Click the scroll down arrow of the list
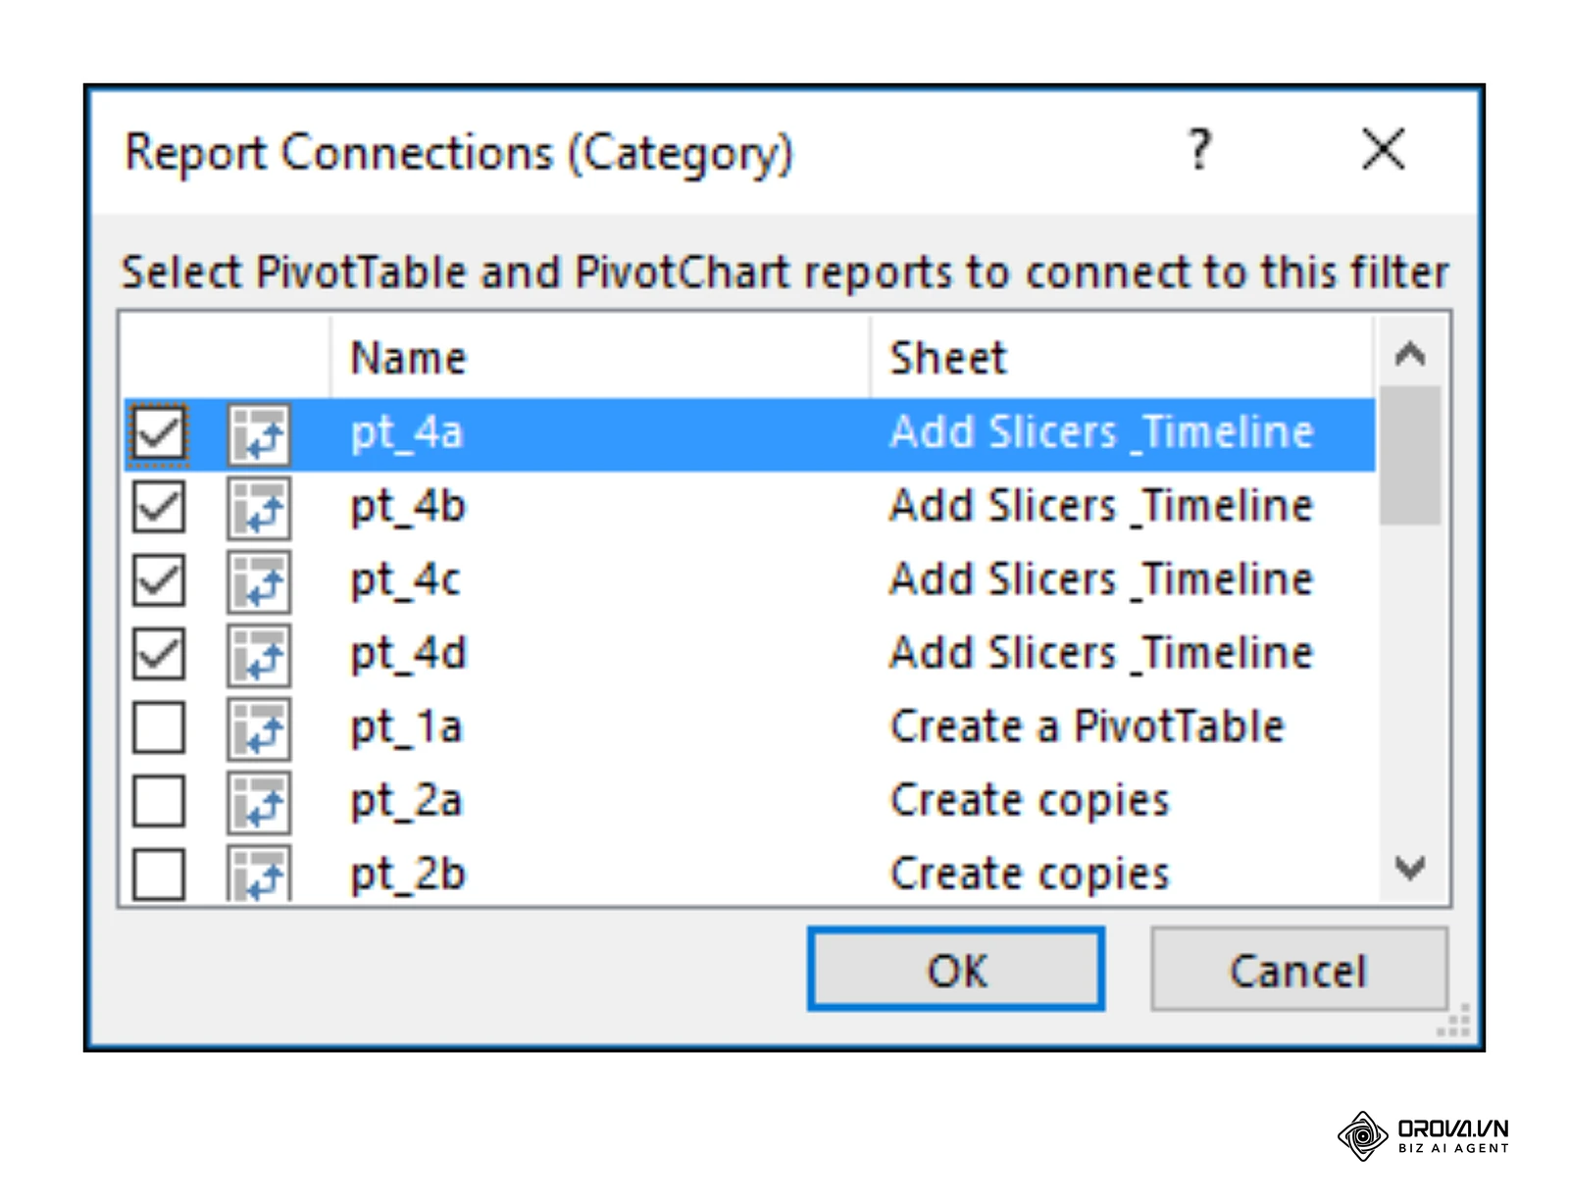 coord(1410,868)
